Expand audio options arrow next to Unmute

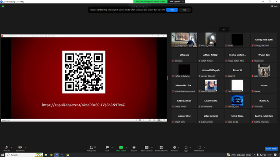[x=11, y=147]
